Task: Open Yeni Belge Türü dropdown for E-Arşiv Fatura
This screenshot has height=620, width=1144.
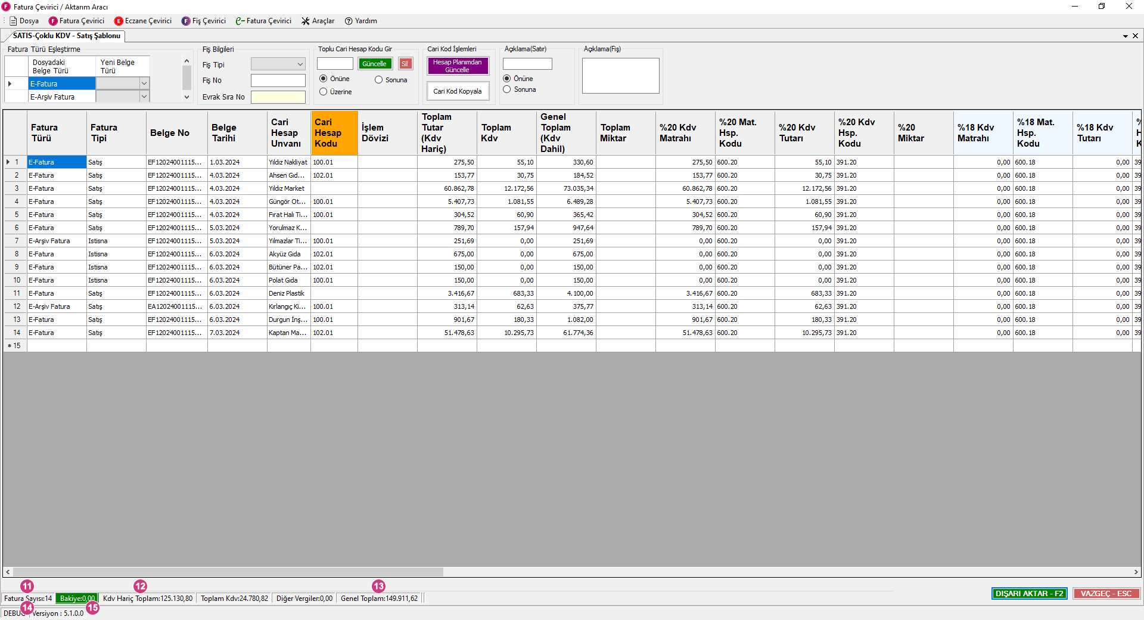Action: click(x=144, y=97)
